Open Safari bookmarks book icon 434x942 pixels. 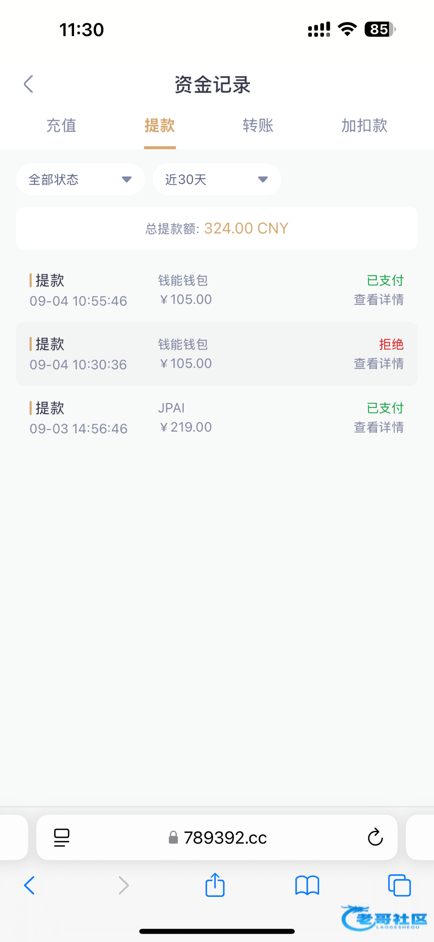click(x=307, y=885)
